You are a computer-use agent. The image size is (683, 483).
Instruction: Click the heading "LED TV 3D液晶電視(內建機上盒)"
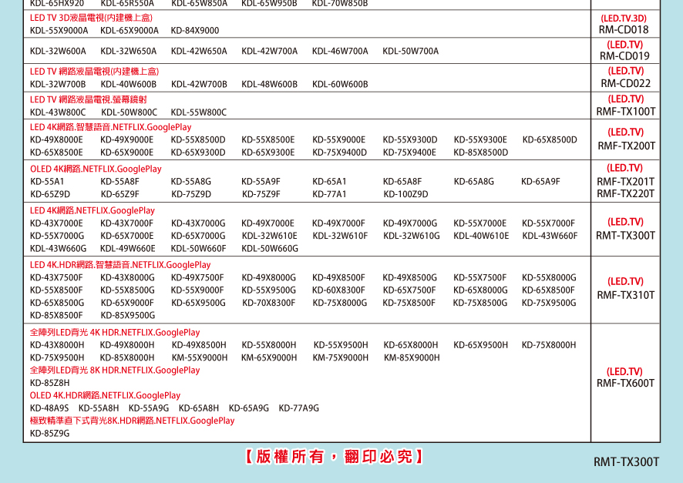[91, 18]
